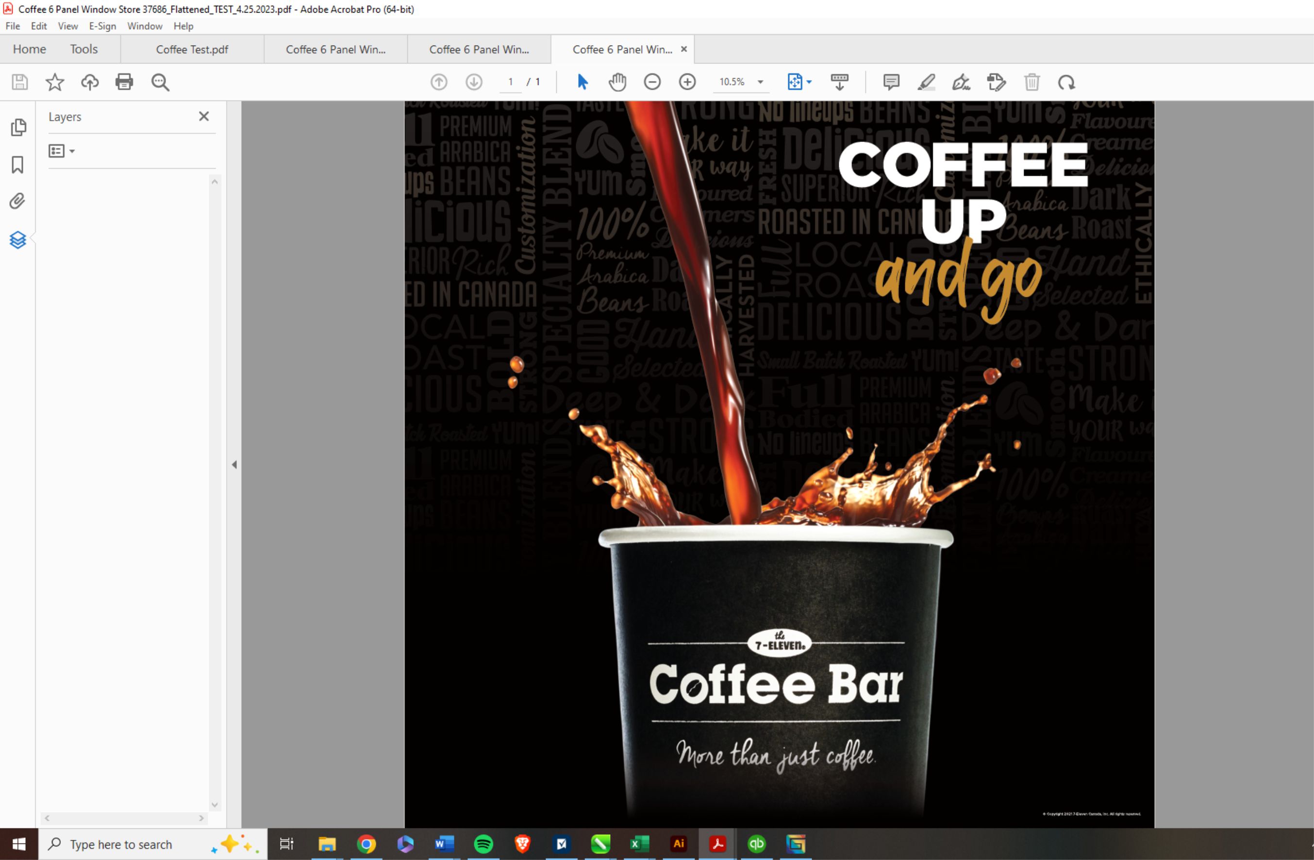This screenshot has height=860, width=1314.
Task: Open the E-Sign menu
Action: [103, 26]
